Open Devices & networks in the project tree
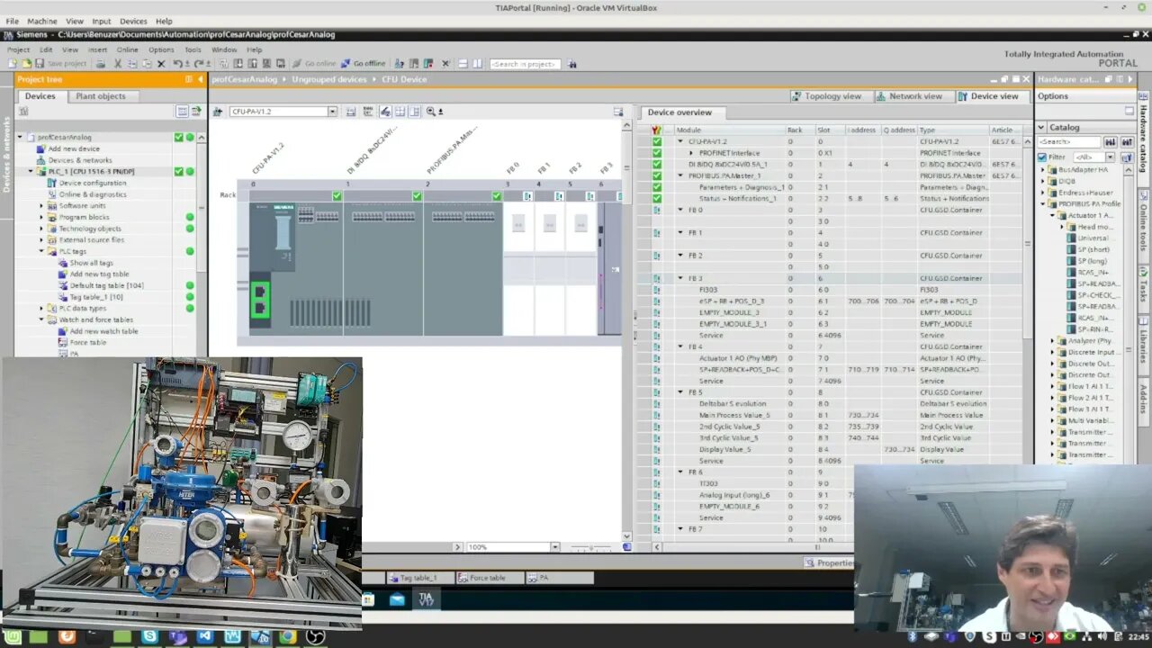The height and width of the screenshot is (648, 1152). point(80,160)
